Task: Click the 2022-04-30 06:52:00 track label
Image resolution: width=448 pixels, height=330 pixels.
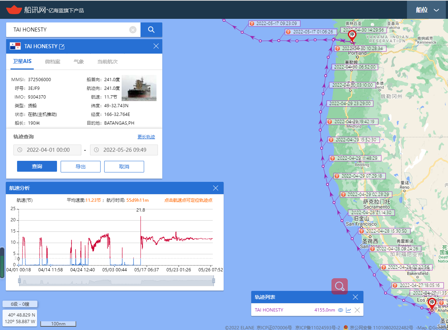Action: [x=355, y=67]
